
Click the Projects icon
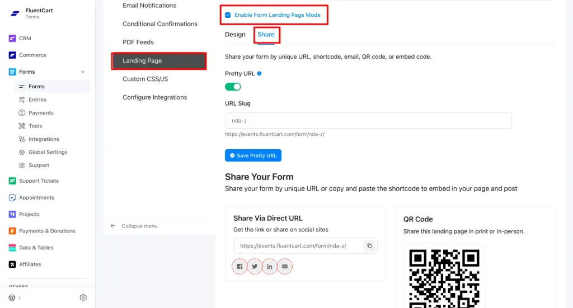point(12,214)
